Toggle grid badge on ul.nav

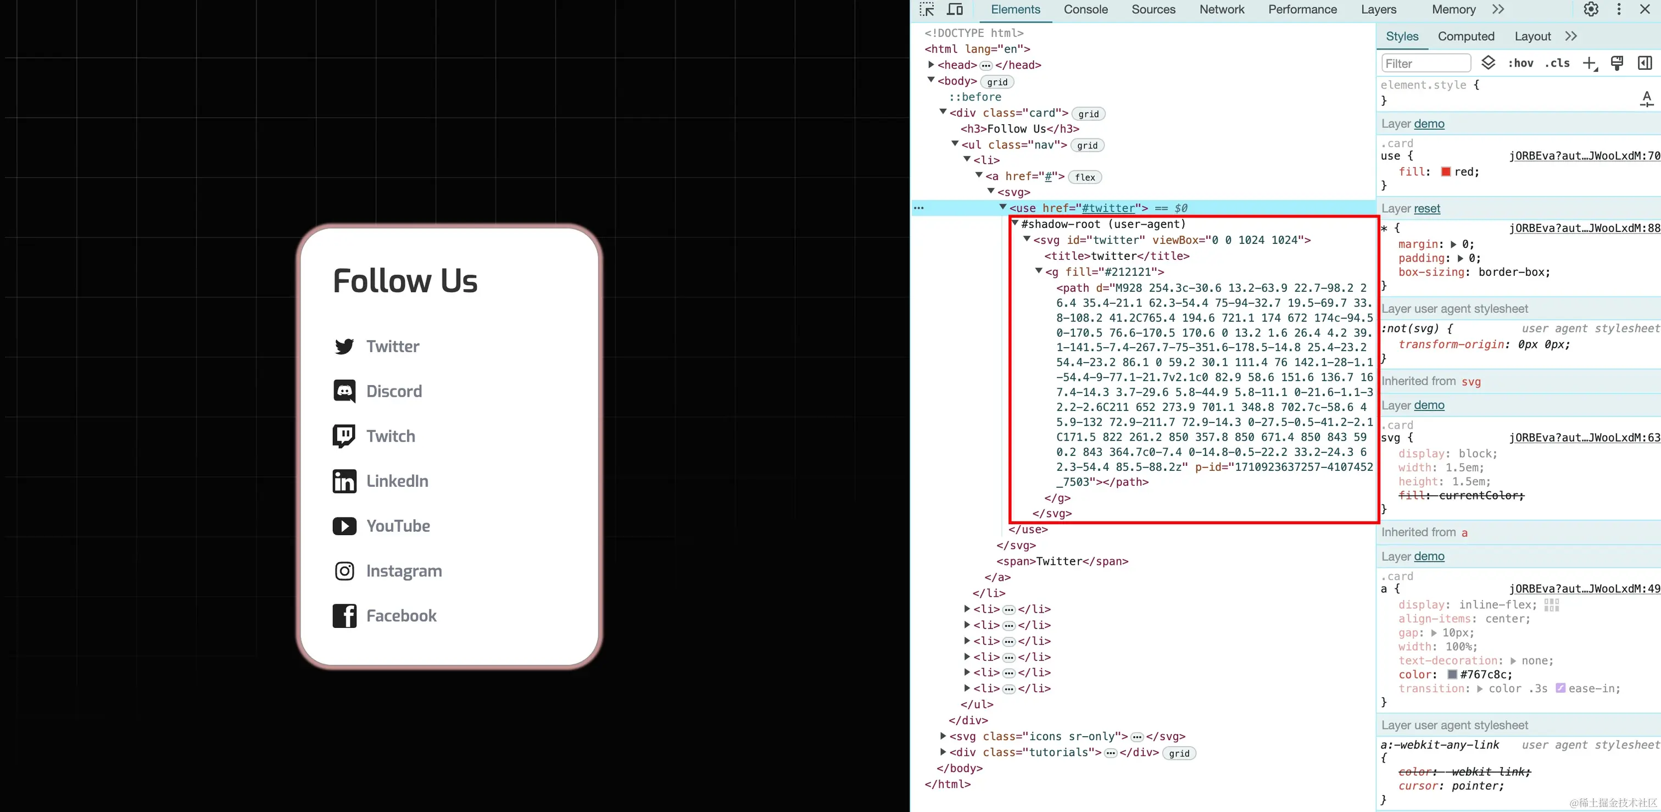point(1087,145)
